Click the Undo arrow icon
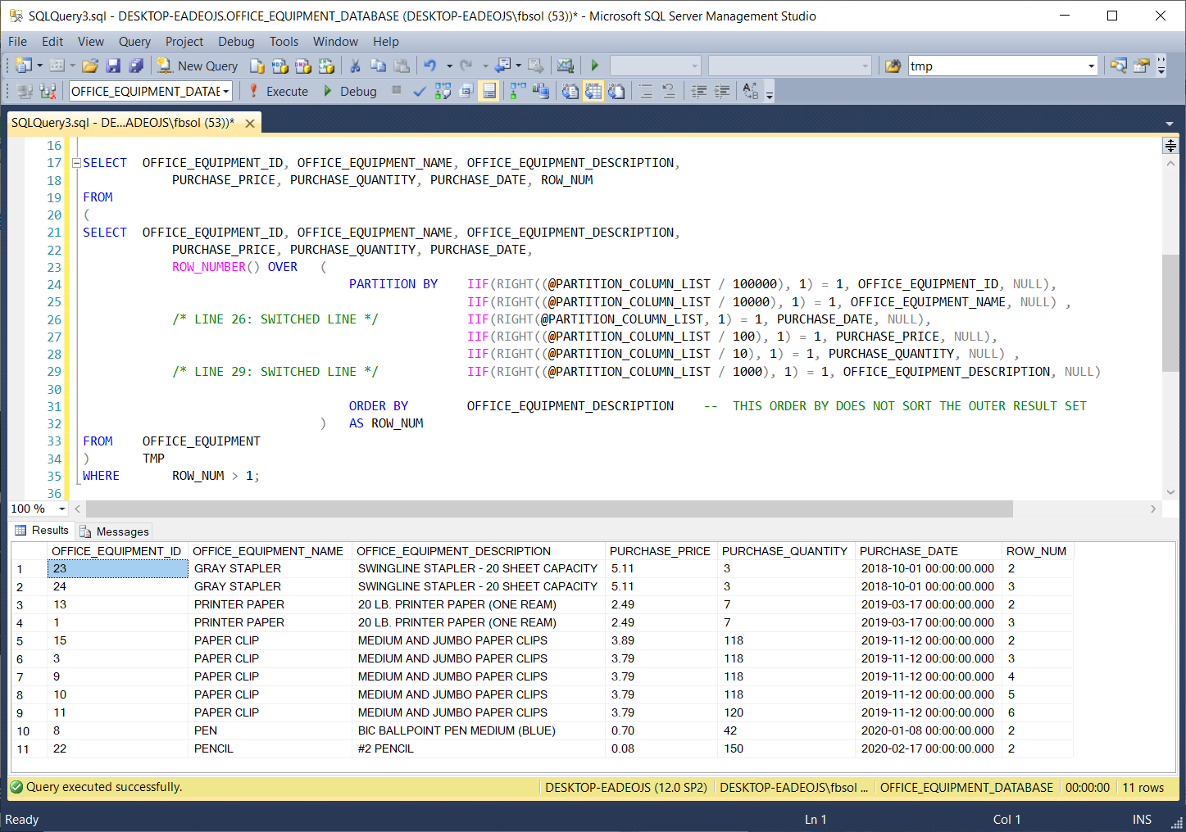This screenshot has height=832, width=1186. [429, 66]
